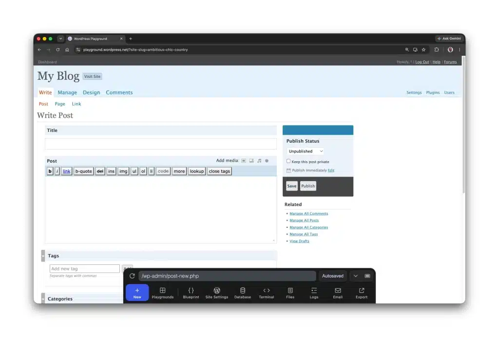Switch to the Manage tab
This screenshot has height=337, width=499.
[x=67, y=93]
